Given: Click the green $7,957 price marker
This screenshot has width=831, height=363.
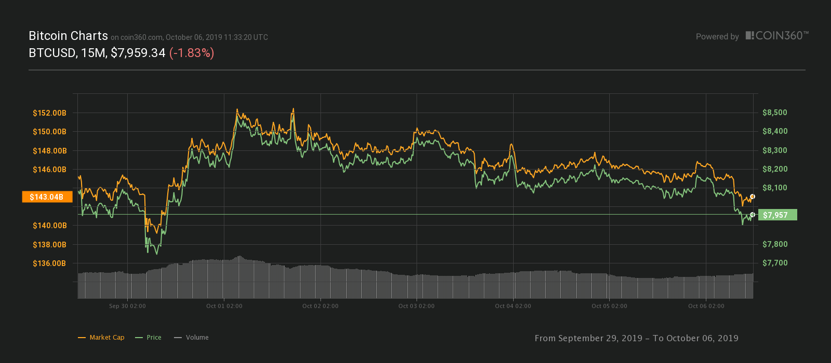Looking at the screenshot, I should pos(778,215).
